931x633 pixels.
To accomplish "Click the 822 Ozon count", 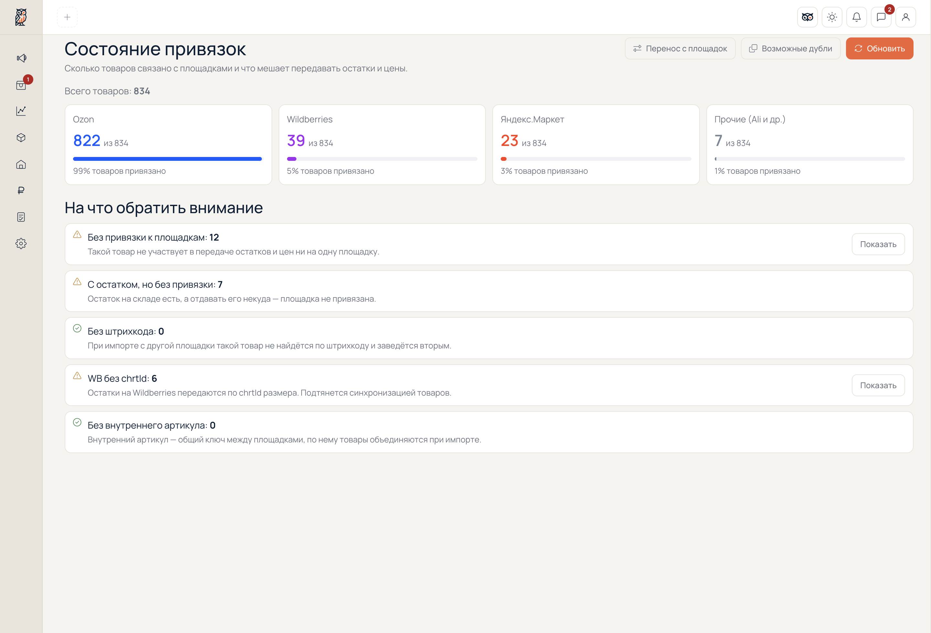I will pos(87,140).
